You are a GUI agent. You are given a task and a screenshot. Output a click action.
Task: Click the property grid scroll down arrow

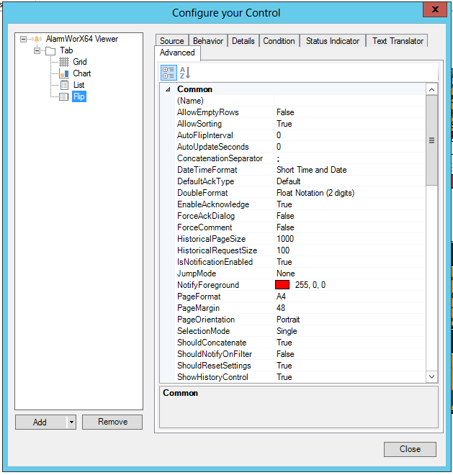tap(431, 376)
